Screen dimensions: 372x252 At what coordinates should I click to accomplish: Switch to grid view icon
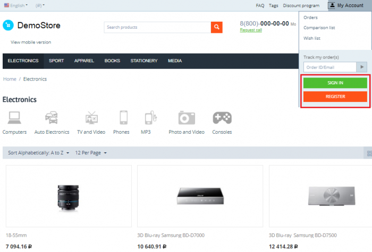click(x=369, y=153)
